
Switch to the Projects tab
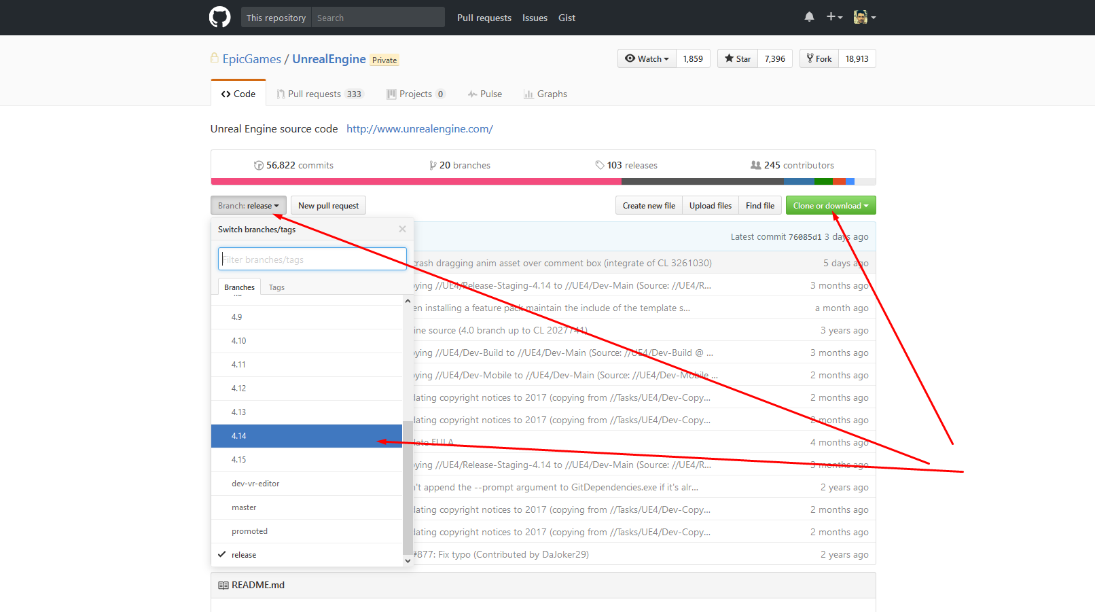coord(416,94)
